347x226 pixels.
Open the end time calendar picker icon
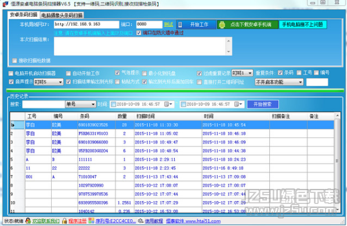click(x=238, y=104)
